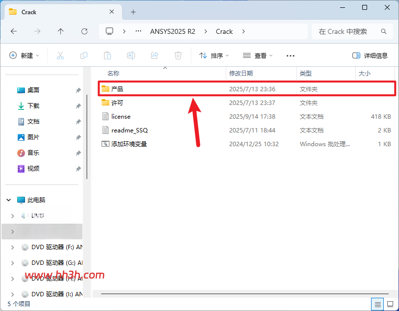Open Videos (视频) in sidebar

(x=33, y=169)
